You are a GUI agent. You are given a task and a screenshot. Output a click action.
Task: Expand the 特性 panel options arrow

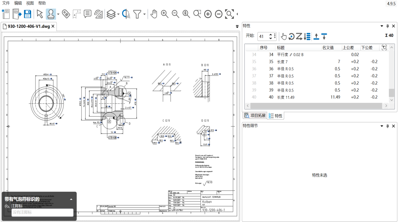pos(382,26)
